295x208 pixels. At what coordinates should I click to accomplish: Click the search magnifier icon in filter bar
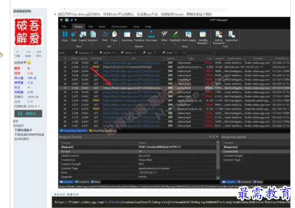tap(184, 53)
